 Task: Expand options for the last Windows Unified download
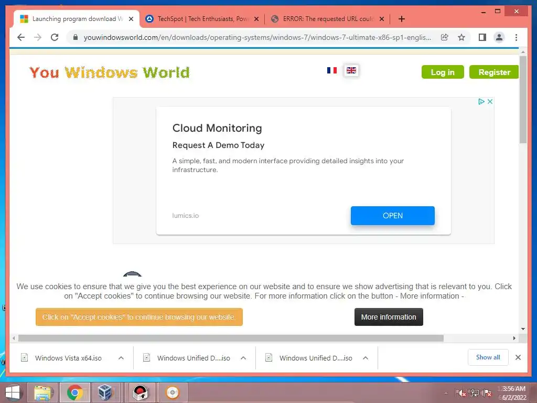pyautogui.click(x=366, y=358)
